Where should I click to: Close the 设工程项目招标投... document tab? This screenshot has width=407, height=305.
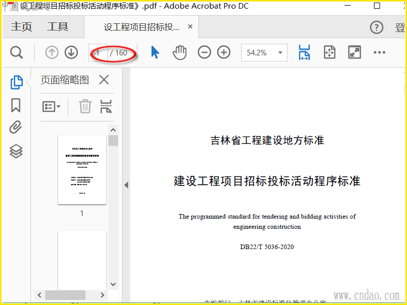click(190, 26)
